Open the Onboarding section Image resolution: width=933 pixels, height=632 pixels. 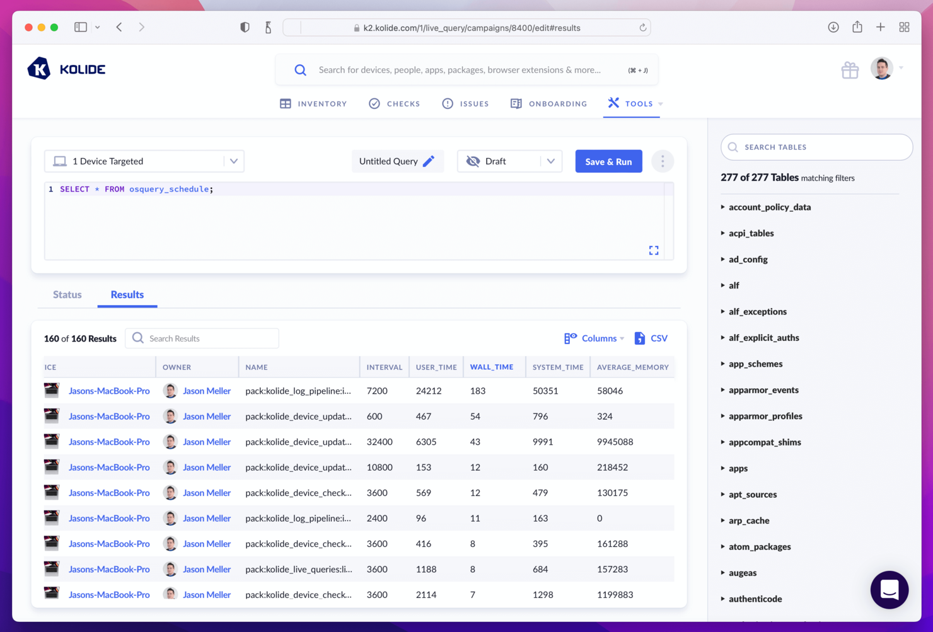tap(548, 103)
